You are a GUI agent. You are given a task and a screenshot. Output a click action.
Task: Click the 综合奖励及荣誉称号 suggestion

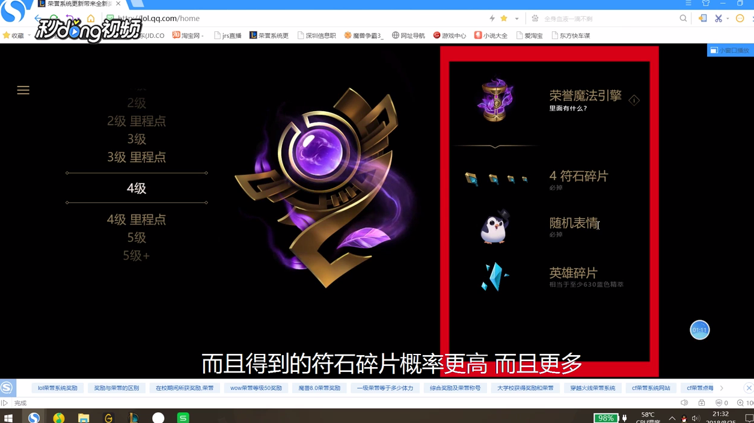(455, 388)
